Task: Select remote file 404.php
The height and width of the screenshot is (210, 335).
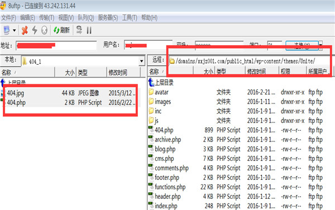Action: 164,130
